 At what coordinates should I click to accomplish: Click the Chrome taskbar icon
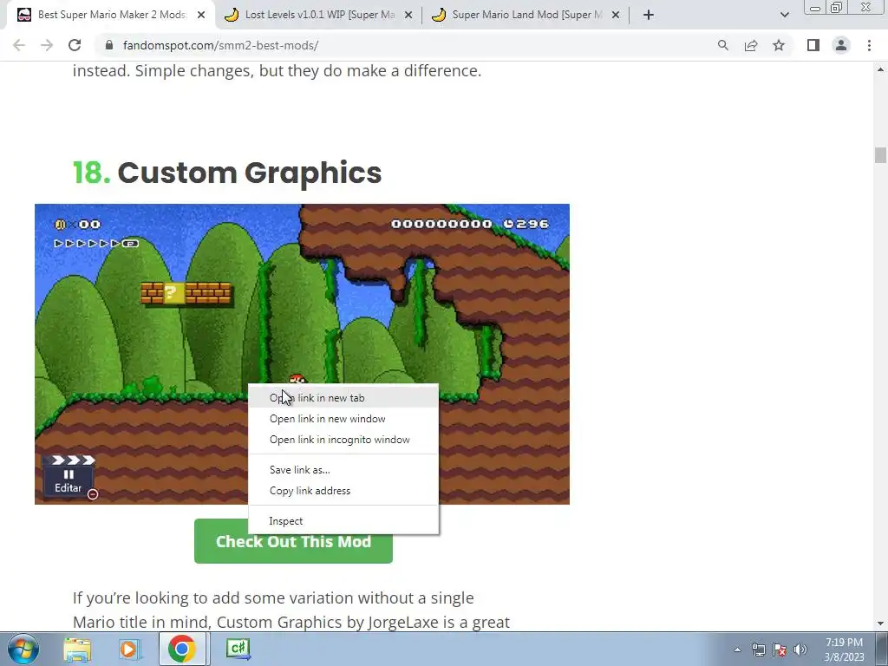182,649
